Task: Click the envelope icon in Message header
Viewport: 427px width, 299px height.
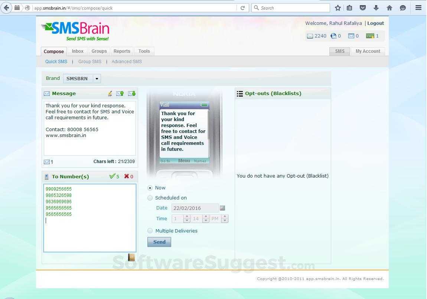Action: [x=47, y=94]
